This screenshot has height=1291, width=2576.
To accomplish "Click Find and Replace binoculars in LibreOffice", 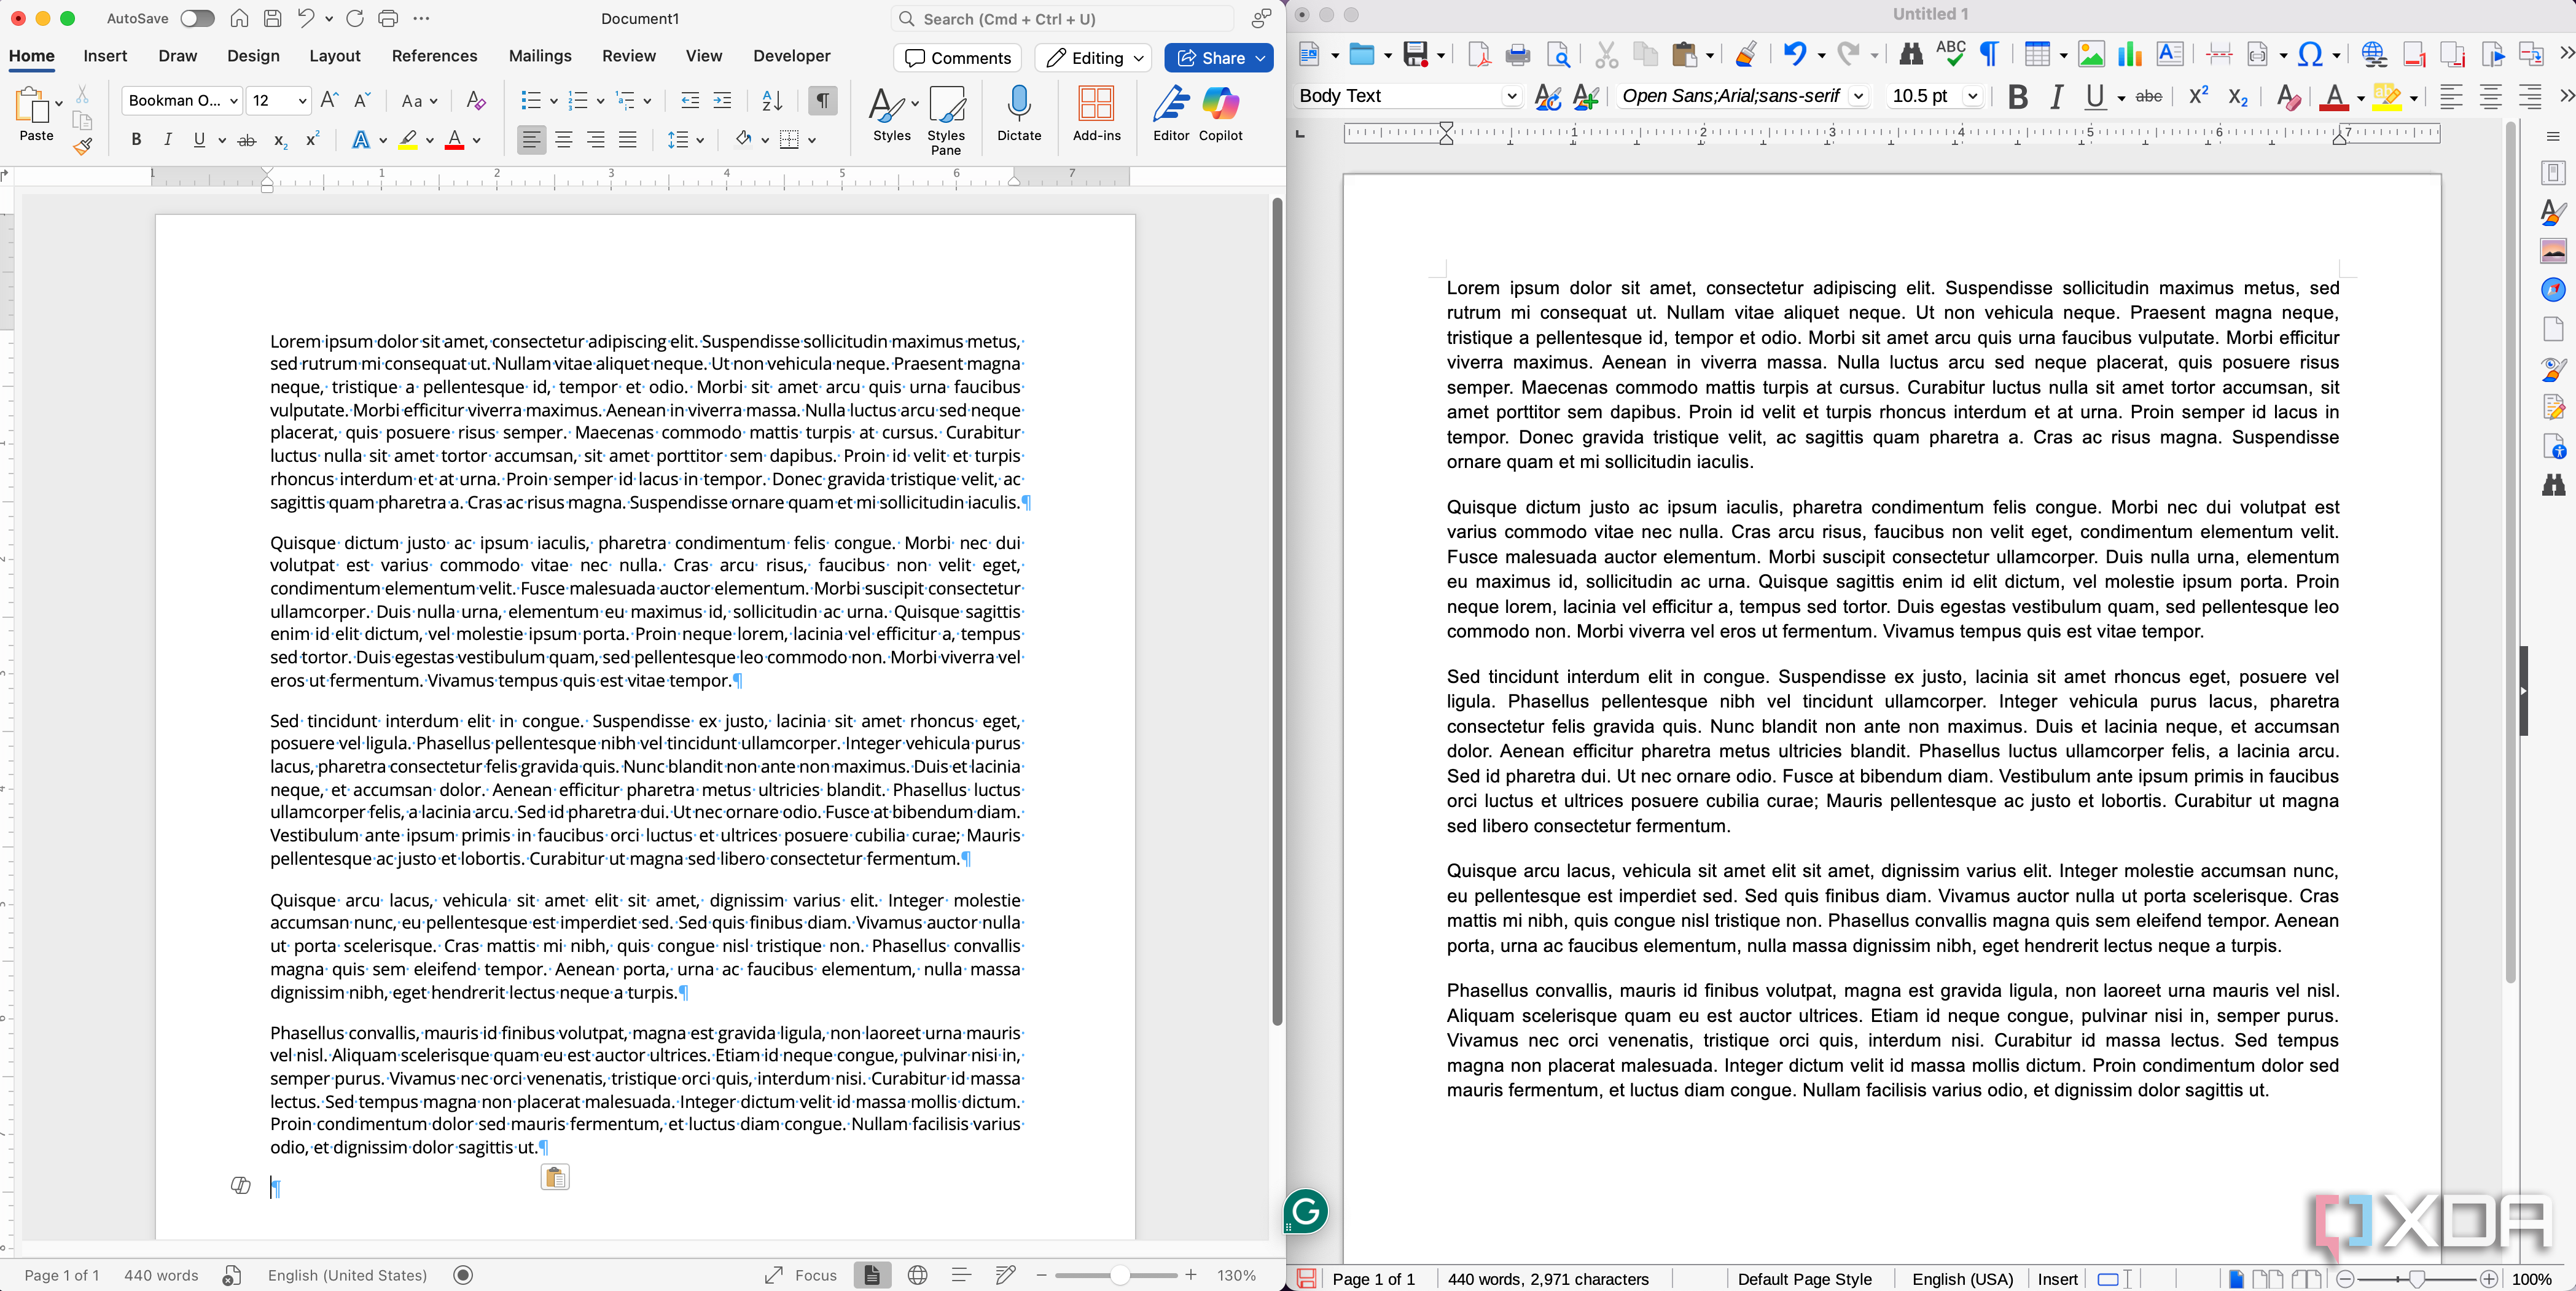I will point(1910,54).
